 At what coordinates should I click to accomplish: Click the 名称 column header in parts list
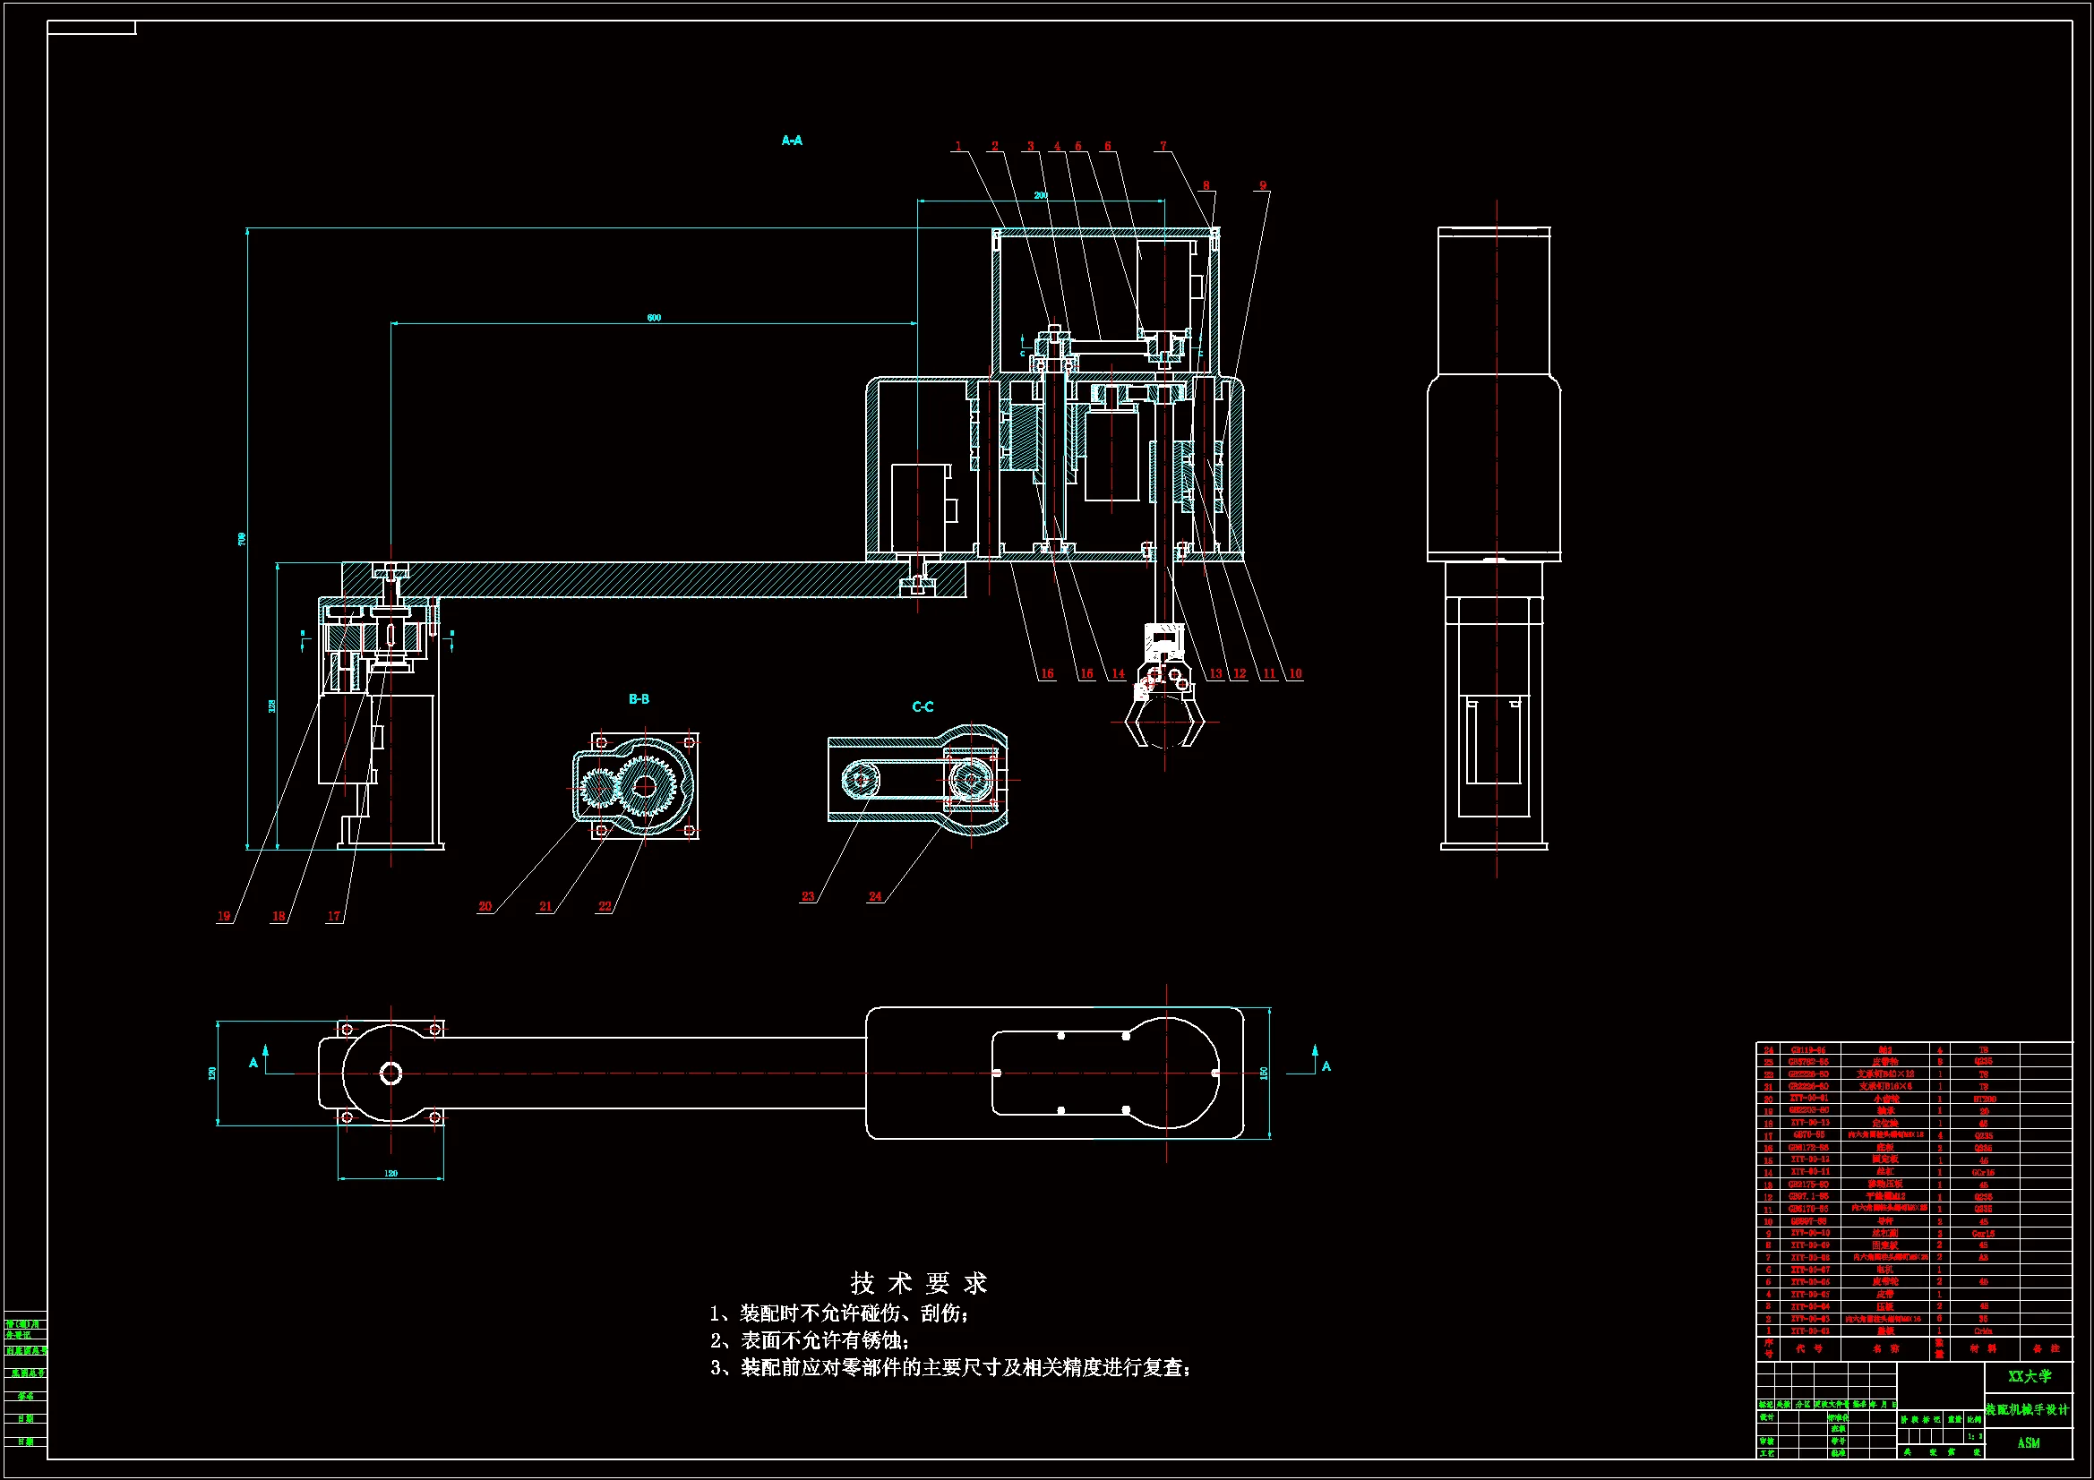tap(1884, 1347)
